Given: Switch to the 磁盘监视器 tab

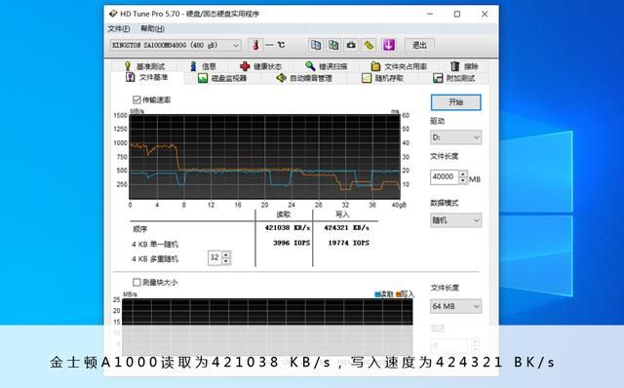Looking at the screenshot, I should pos(223,78).
